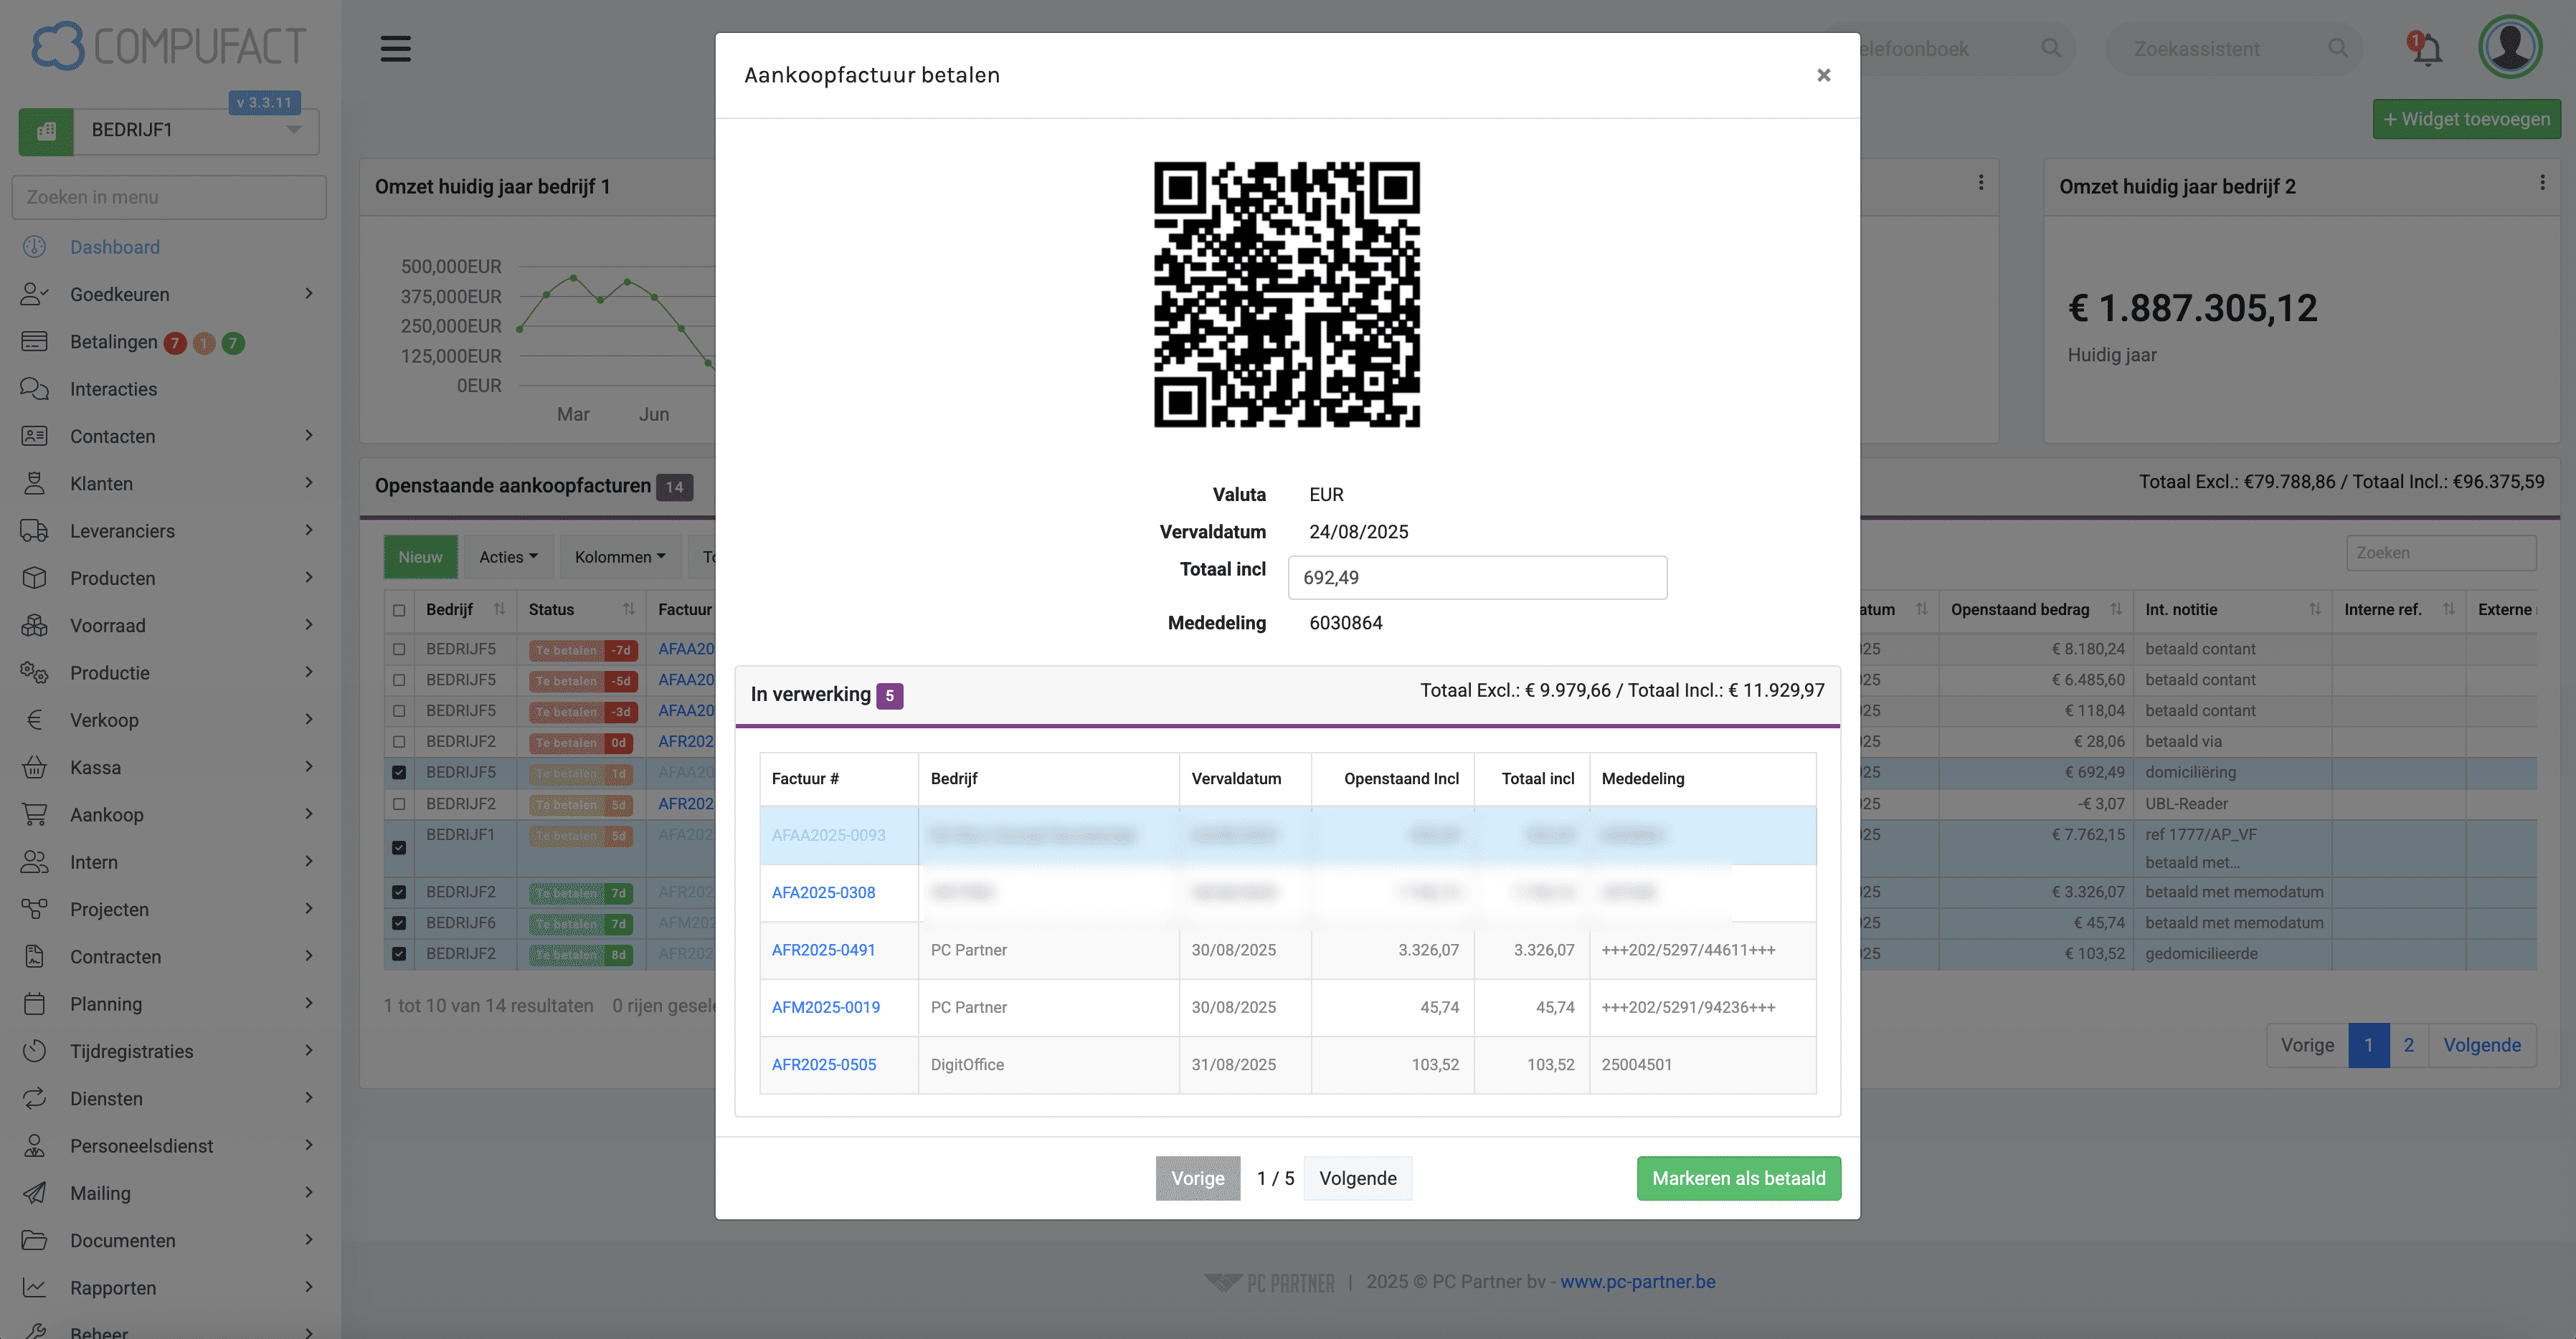Click the Planning calendar icon
The width and height of the screenshot is (2576, 1339).
coord(34,1004)
